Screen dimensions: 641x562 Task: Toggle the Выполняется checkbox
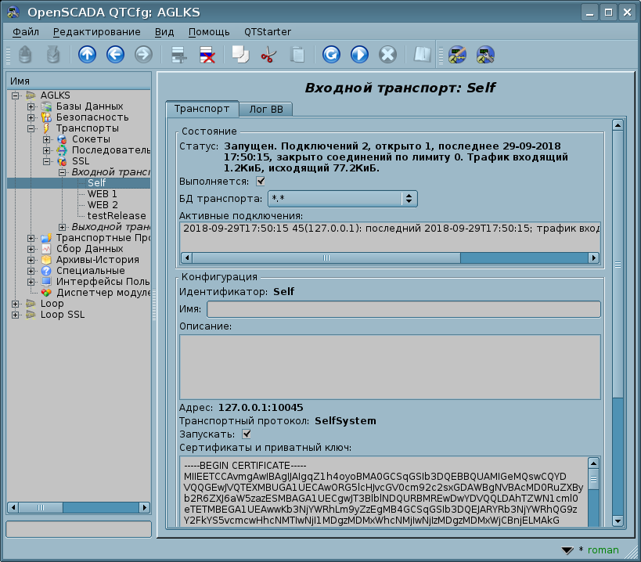[261, 181]
